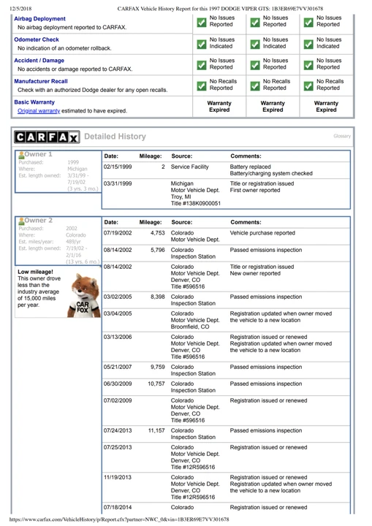Viewport: 372px width, 526px height.
Task: Click the 'Low mileage!' heading
Action: point(35,272)
